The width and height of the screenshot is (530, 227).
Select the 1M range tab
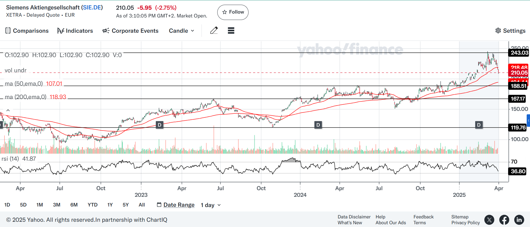[x=40, y=205]
